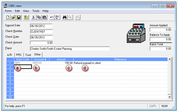Click the yellow folder up-arrow icon

point(26,17)
